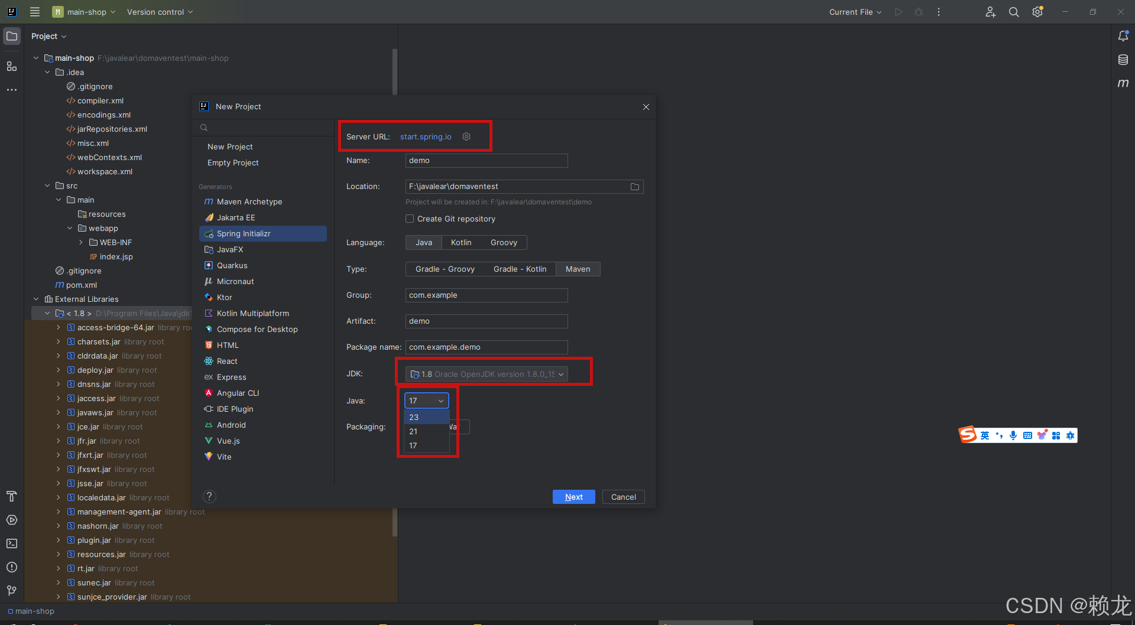The image size is (1135, 625).
Task: Open the Structure tool window icon
Action: (12, 66)
